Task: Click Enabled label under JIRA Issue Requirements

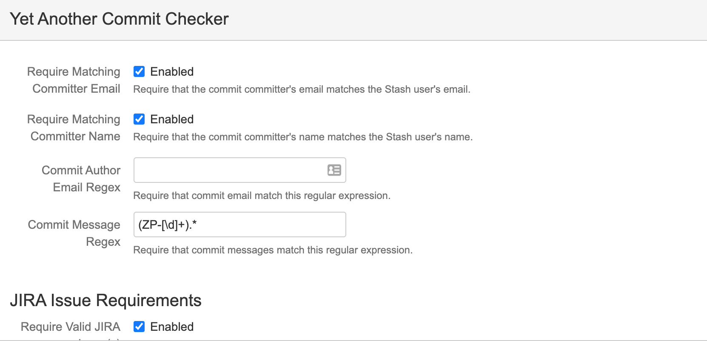Action: [x=172, y=327]
